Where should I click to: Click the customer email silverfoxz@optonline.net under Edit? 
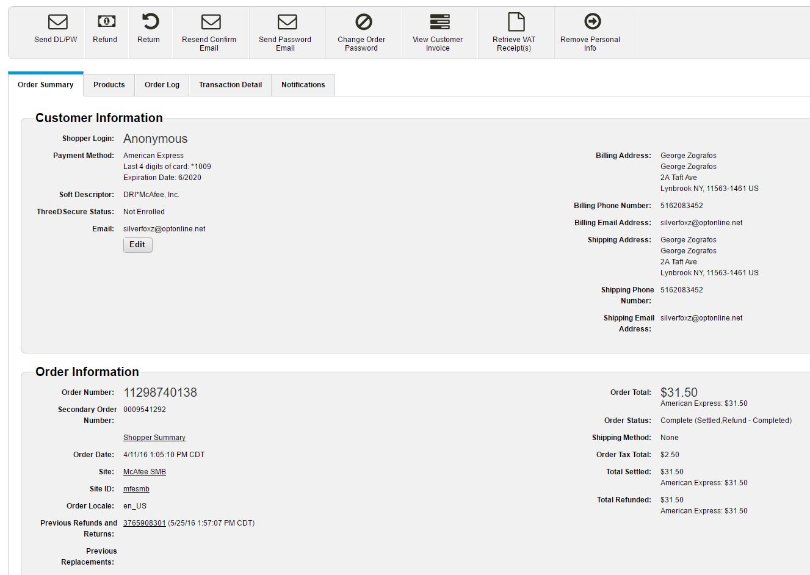164,229
